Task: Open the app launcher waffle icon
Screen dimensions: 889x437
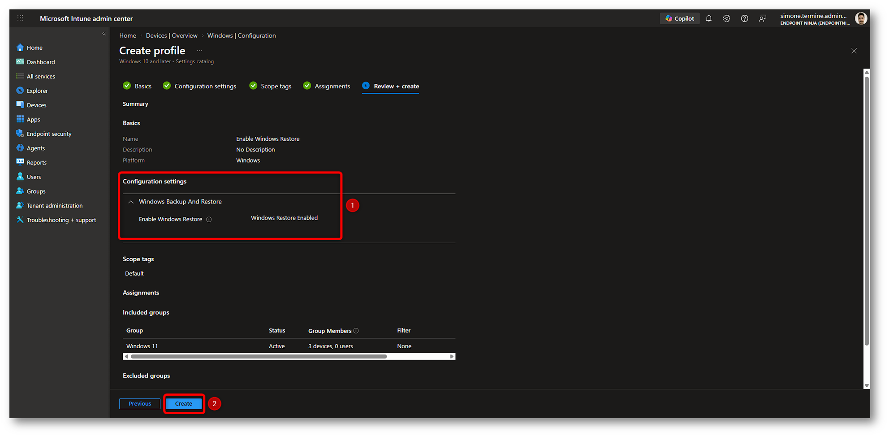Action: coord(20,18)
